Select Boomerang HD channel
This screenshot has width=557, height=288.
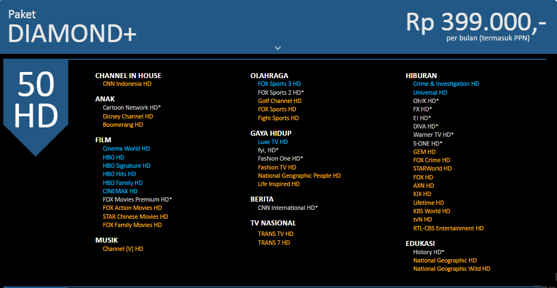tap(123, 125)
